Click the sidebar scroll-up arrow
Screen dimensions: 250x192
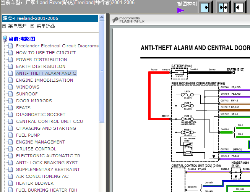(102, 17)
